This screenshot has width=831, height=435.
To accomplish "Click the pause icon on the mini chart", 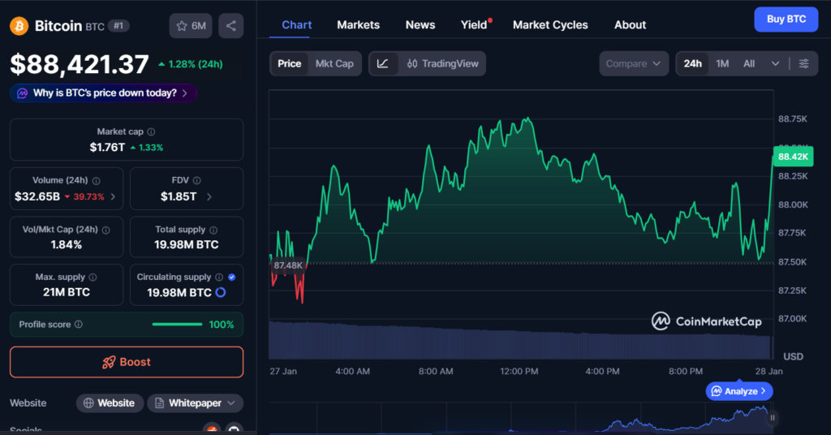I will click(x=773, y=418).
